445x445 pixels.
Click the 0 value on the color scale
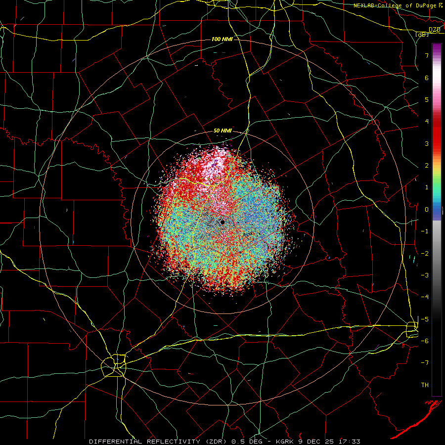[427, 210]
